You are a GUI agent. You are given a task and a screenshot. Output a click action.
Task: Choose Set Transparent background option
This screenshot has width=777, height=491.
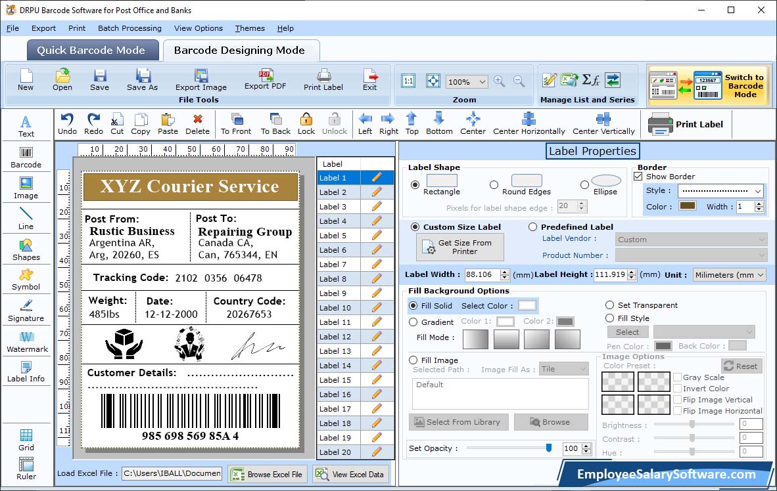609,305
